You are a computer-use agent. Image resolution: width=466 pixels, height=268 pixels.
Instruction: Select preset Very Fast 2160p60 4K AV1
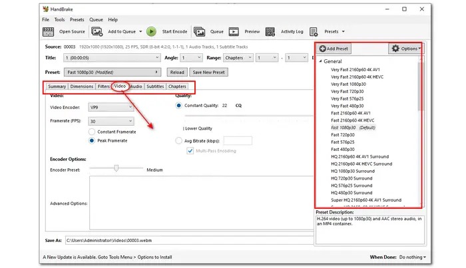click(x=355, y=69)
